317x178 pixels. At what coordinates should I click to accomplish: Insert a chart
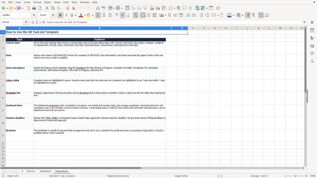(x=158, y=8)
